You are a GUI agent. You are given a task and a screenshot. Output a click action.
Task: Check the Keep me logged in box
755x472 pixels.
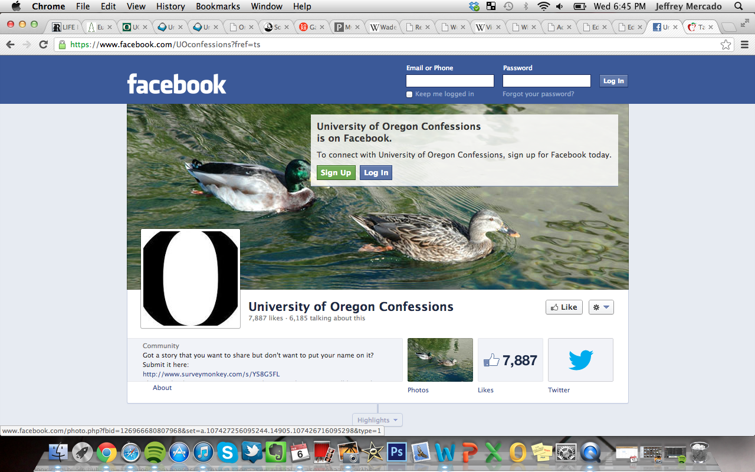409,94
